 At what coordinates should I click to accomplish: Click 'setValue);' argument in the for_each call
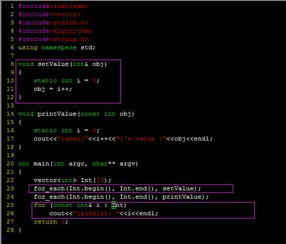click(182, 188)
